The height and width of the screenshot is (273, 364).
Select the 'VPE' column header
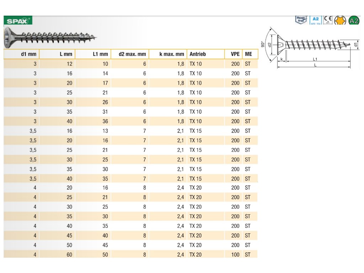[x=233, y=54]
